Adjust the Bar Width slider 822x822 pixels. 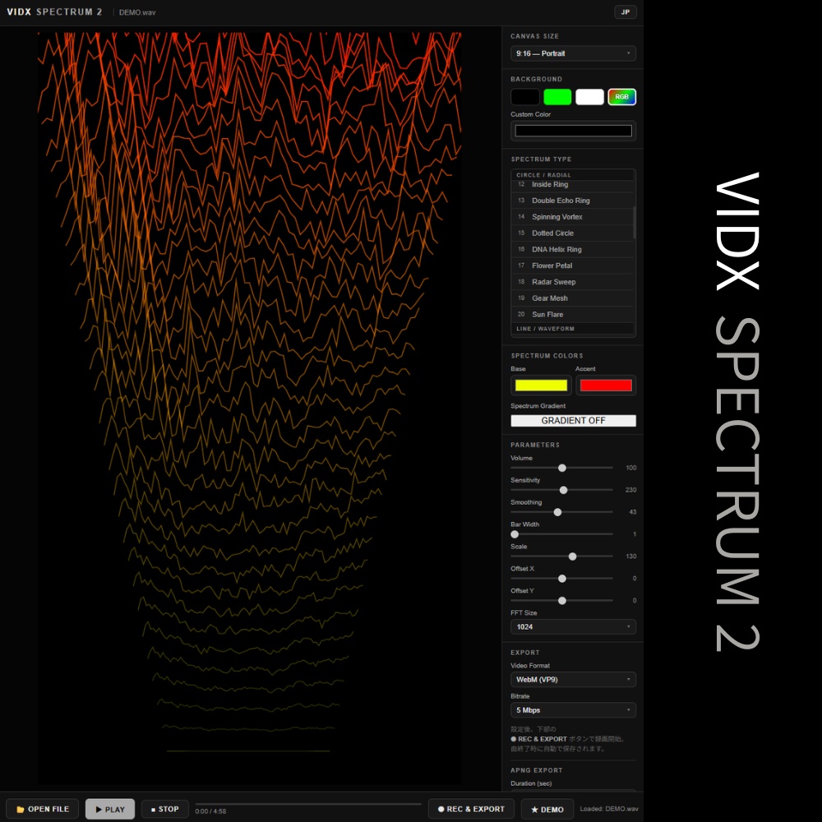[561, 534]
